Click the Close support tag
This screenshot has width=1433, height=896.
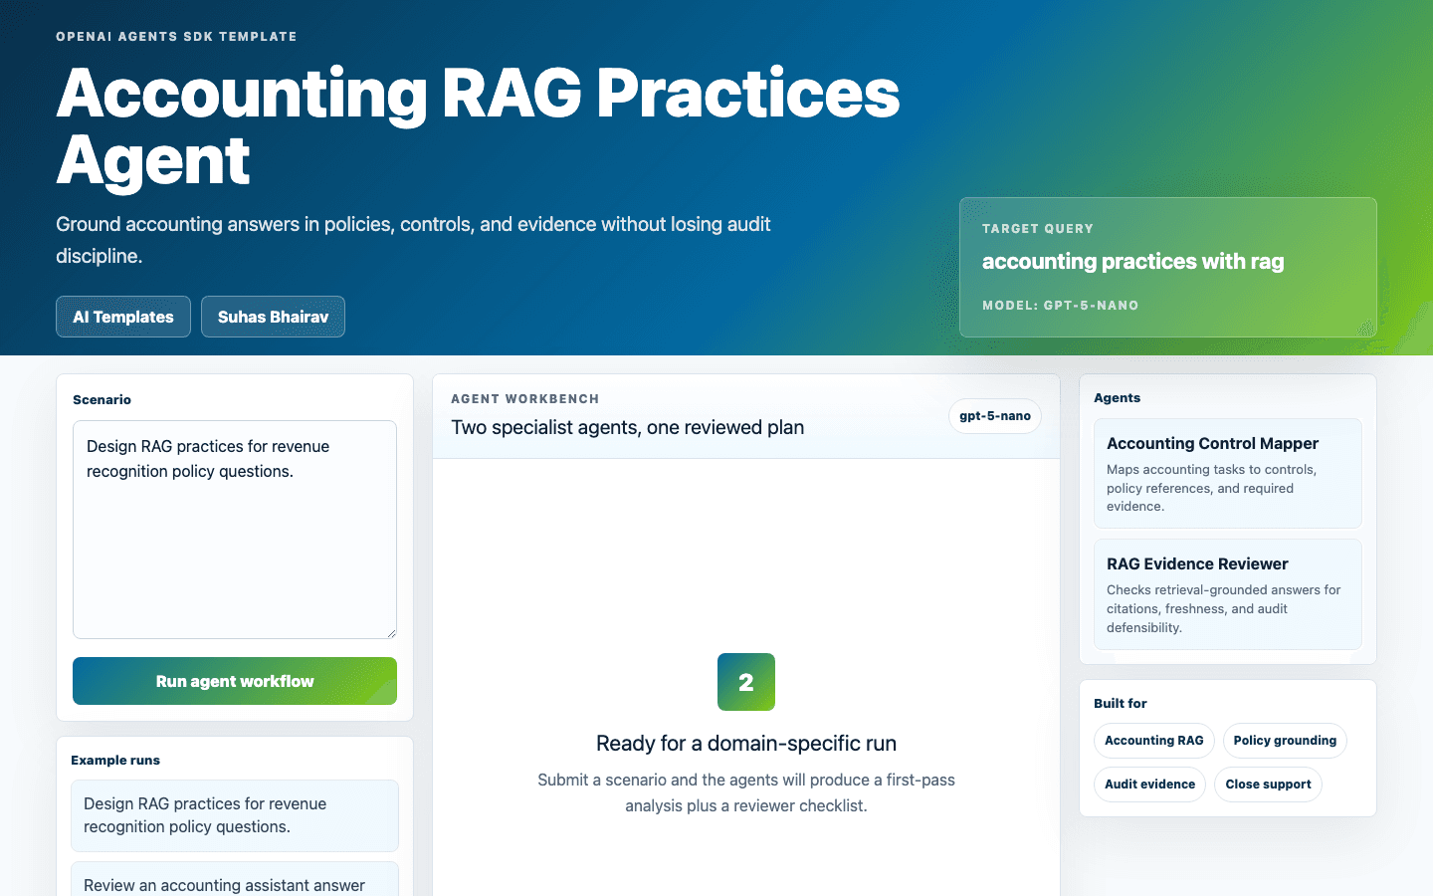pyautogui.click(x=1268, y=784)
